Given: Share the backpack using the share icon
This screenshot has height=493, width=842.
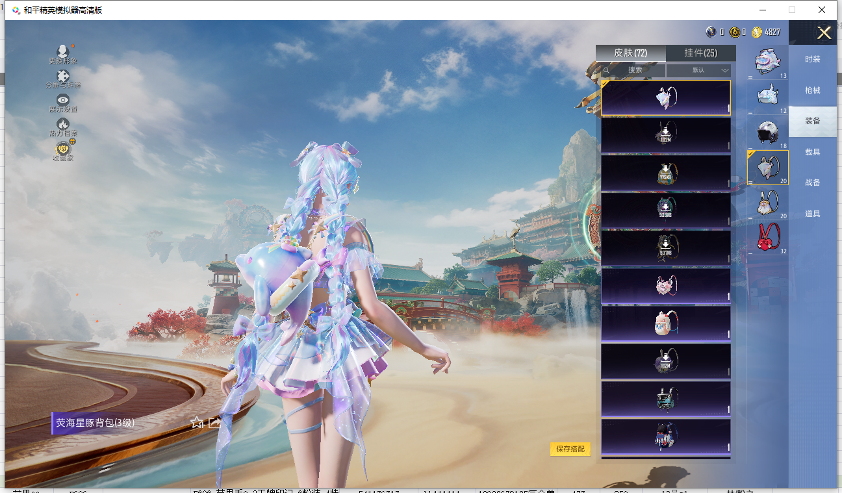Looking at the screenshot, I should coord(214,422).
